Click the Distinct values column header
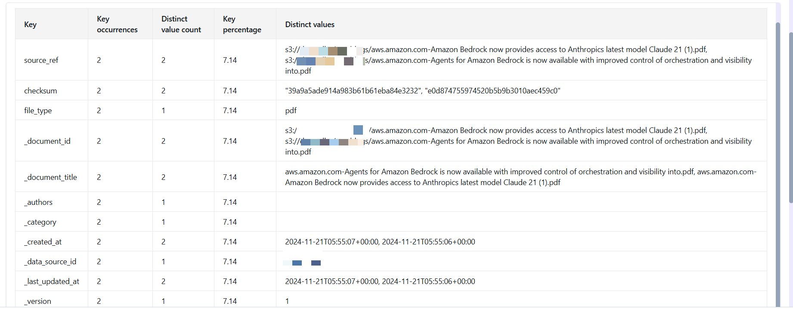Image resolution: width=793 pixels, height=309 pixels. (x=310, y=25)
